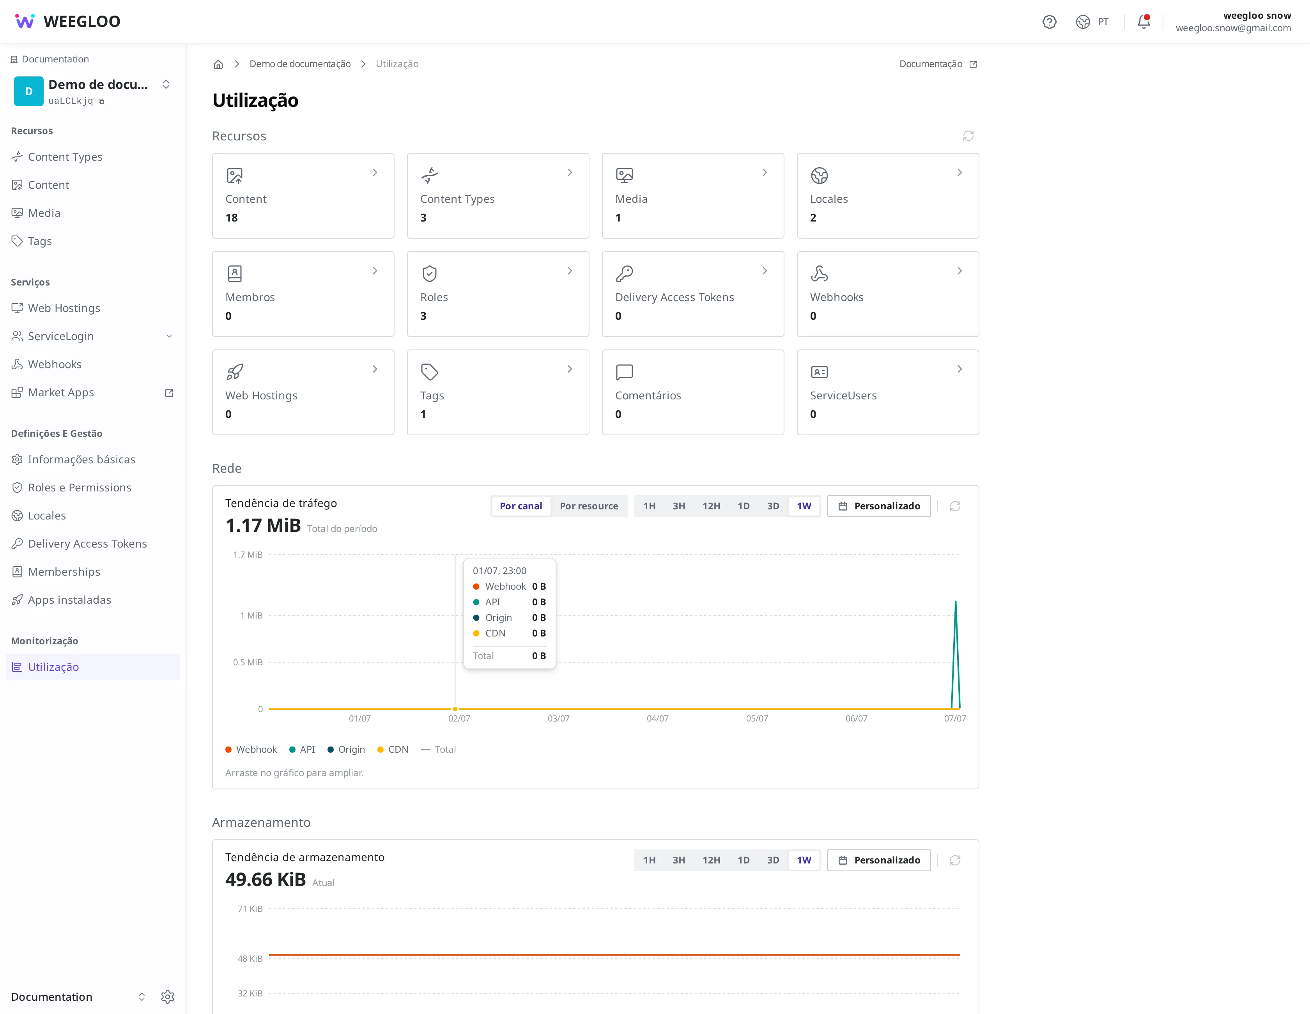Viewport: 1310px width, 1014px height.
Task: Open the help question-mark icon
Action: coord(1049,21)
